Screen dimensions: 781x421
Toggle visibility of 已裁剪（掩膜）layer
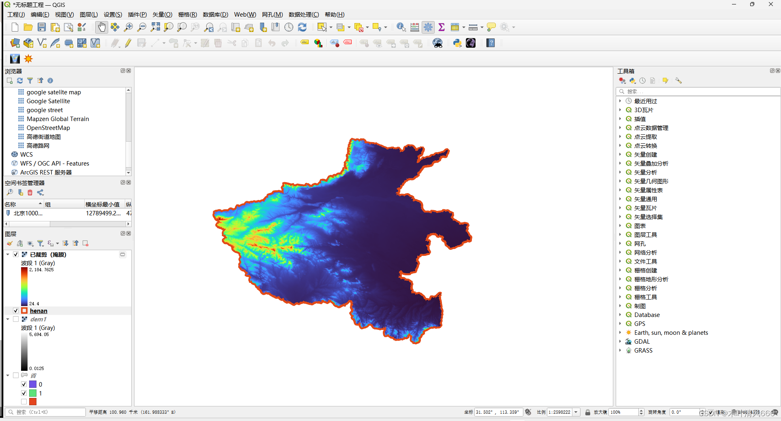[x=16, y=255]
